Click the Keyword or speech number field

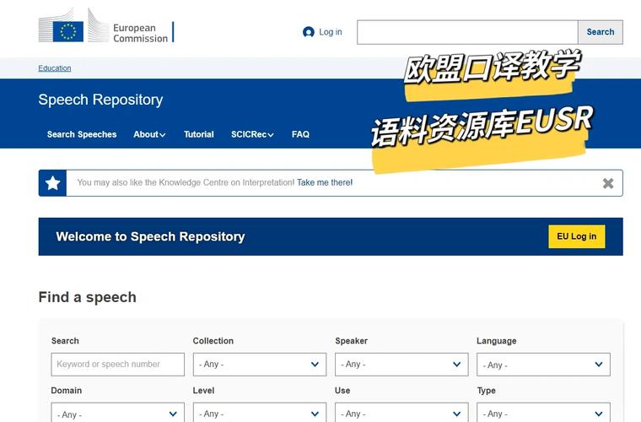tap(117, 365)
